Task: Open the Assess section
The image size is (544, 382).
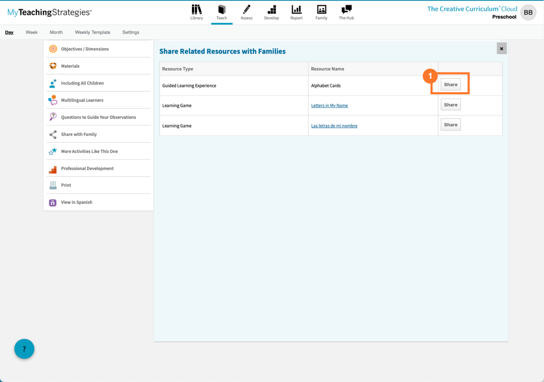Action: (246, 12)
